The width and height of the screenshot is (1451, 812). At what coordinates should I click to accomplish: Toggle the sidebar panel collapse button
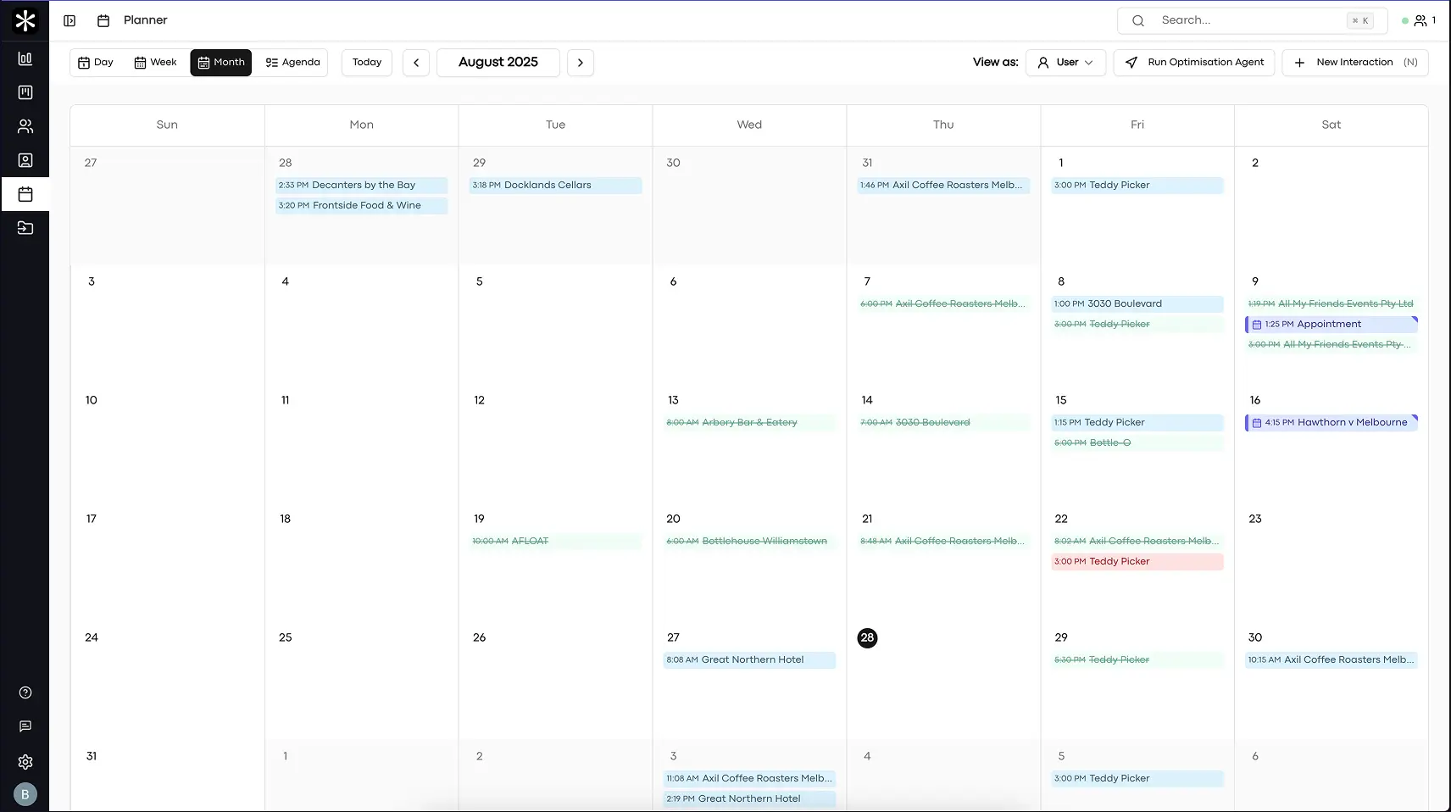point(69,20)
